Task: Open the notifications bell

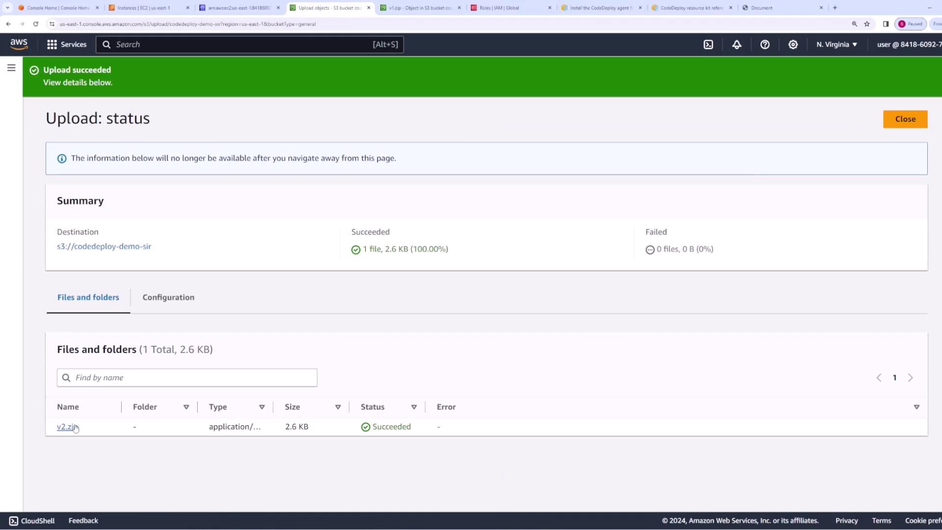Action: (736, 45)
